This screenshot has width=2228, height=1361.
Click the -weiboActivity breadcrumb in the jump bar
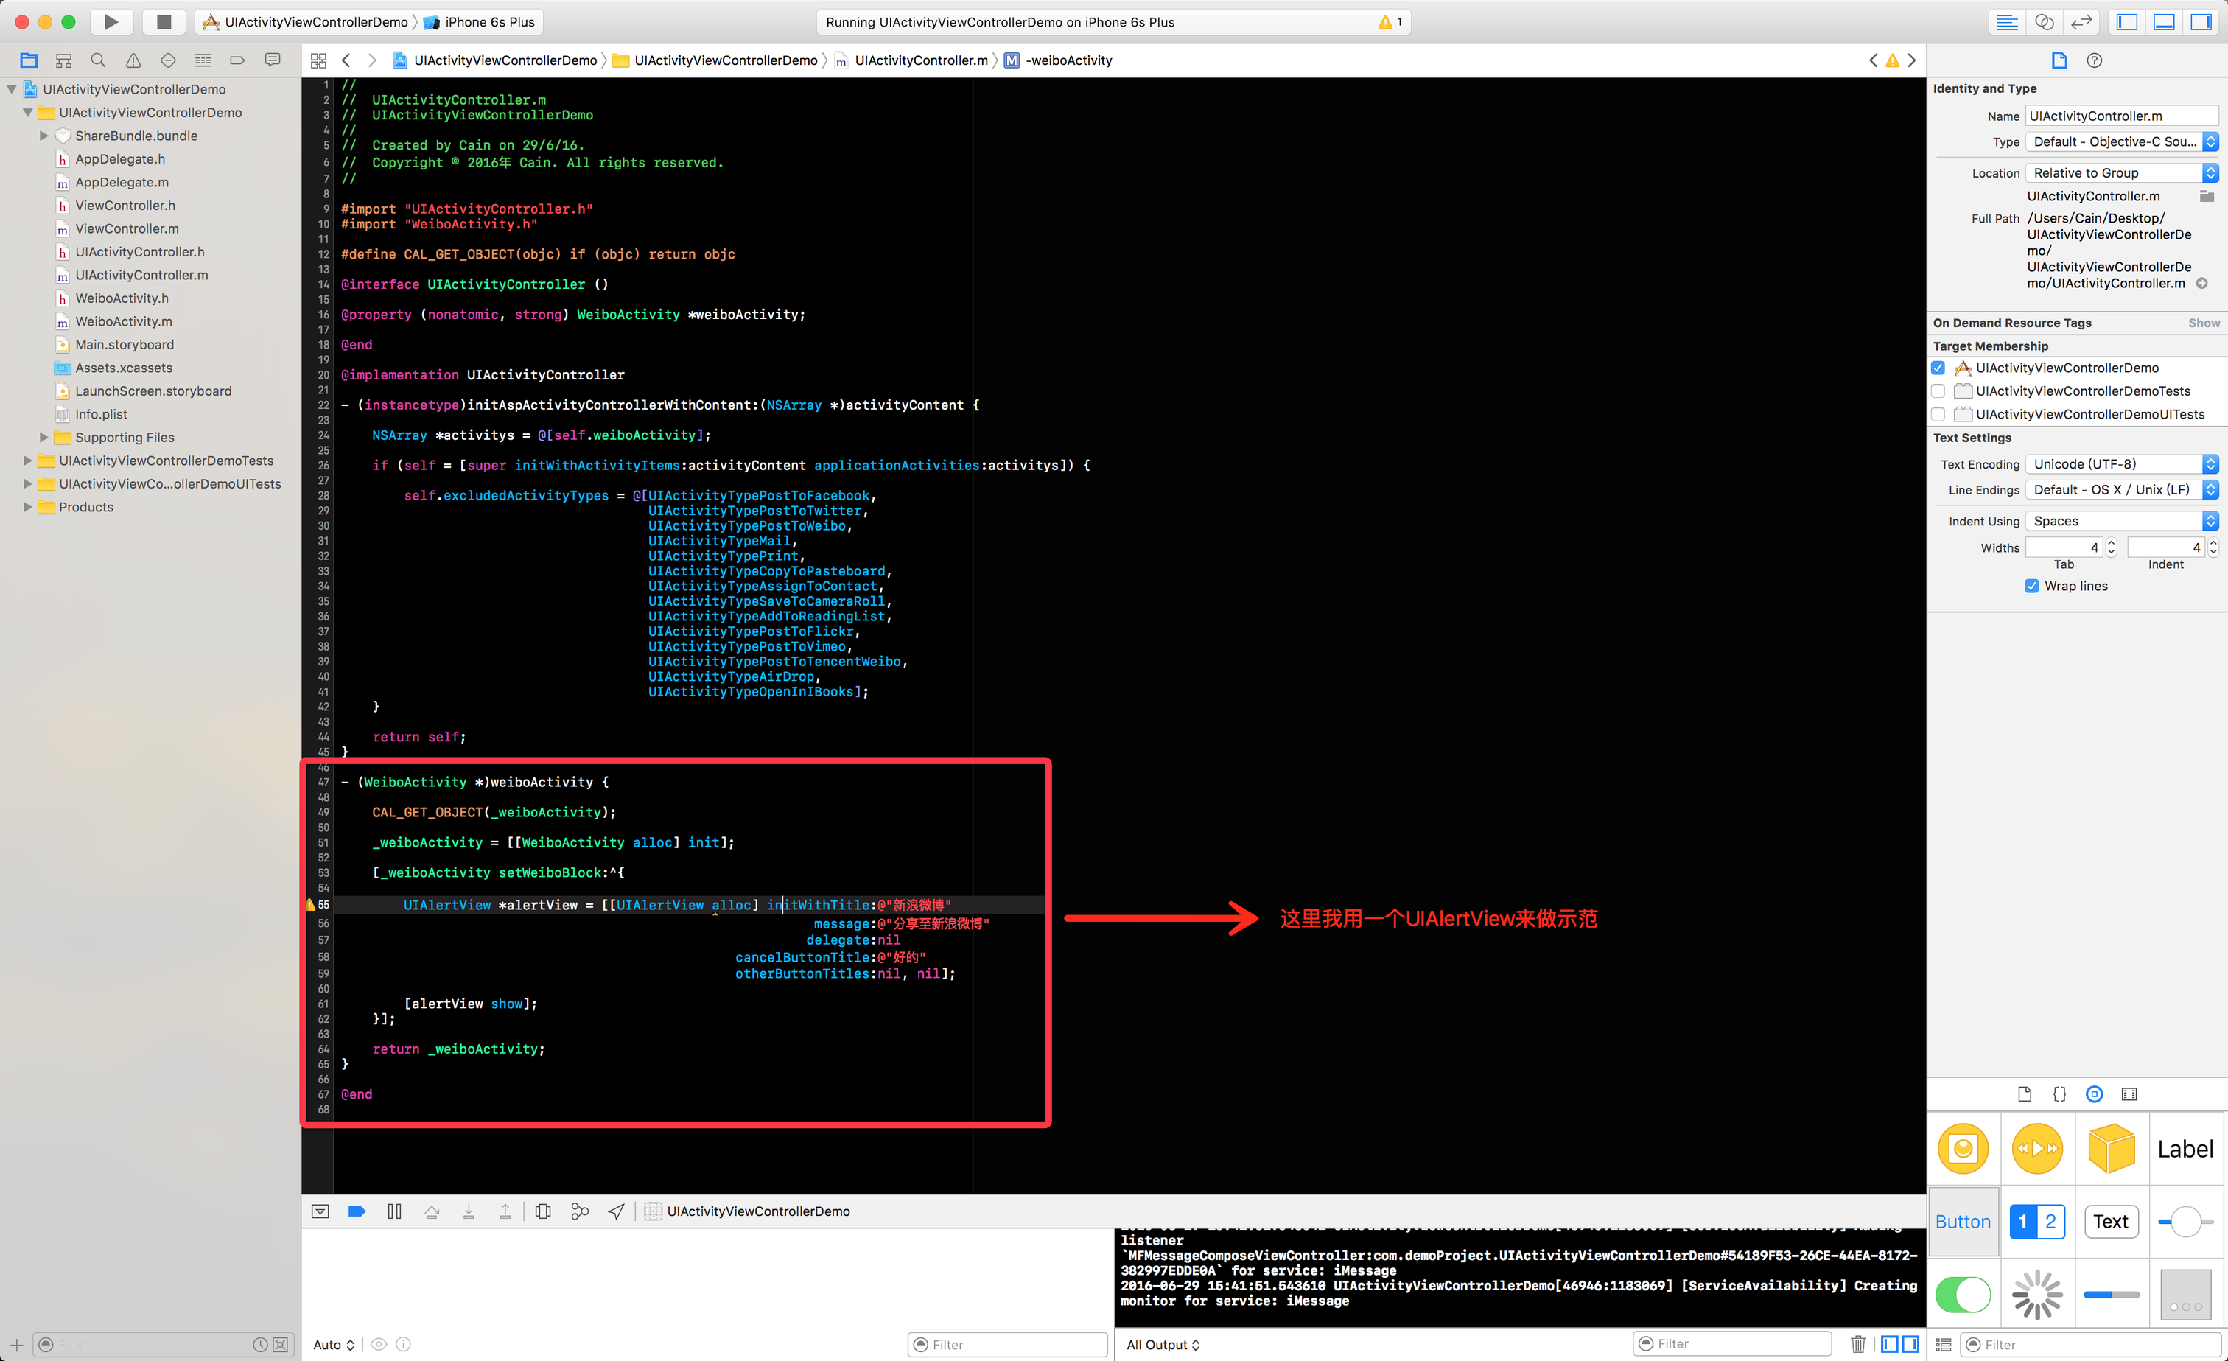1068,60
